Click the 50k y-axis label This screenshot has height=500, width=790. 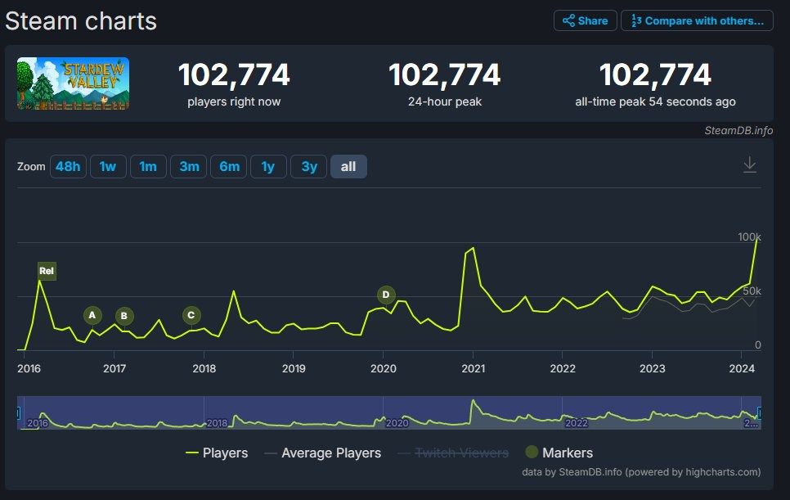[752, 291]
